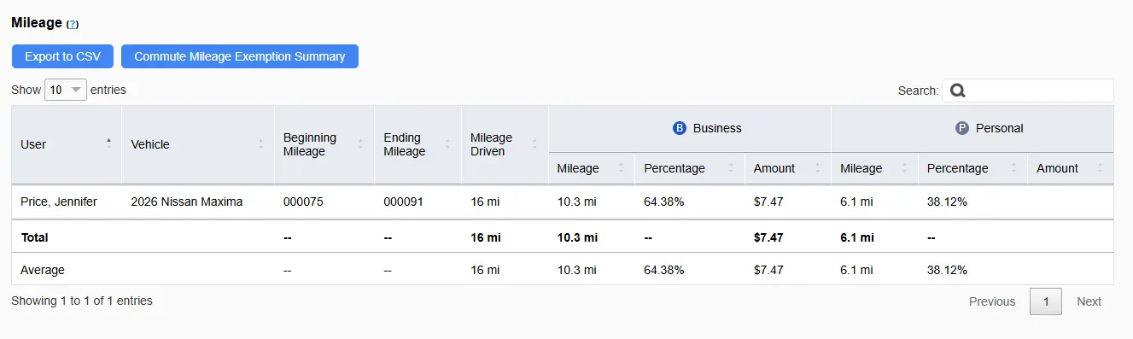This screenshot has height=339, width=1133.
Task: Go to Next page
Action: coord(1089,301)
